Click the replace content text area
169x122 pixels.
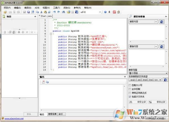(147, 57)
